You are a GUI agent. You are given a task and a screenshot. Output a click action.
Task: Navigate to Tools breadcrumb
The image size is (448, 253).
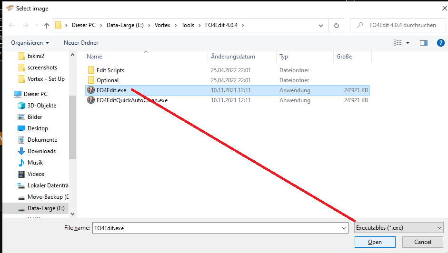coord(188,25)
